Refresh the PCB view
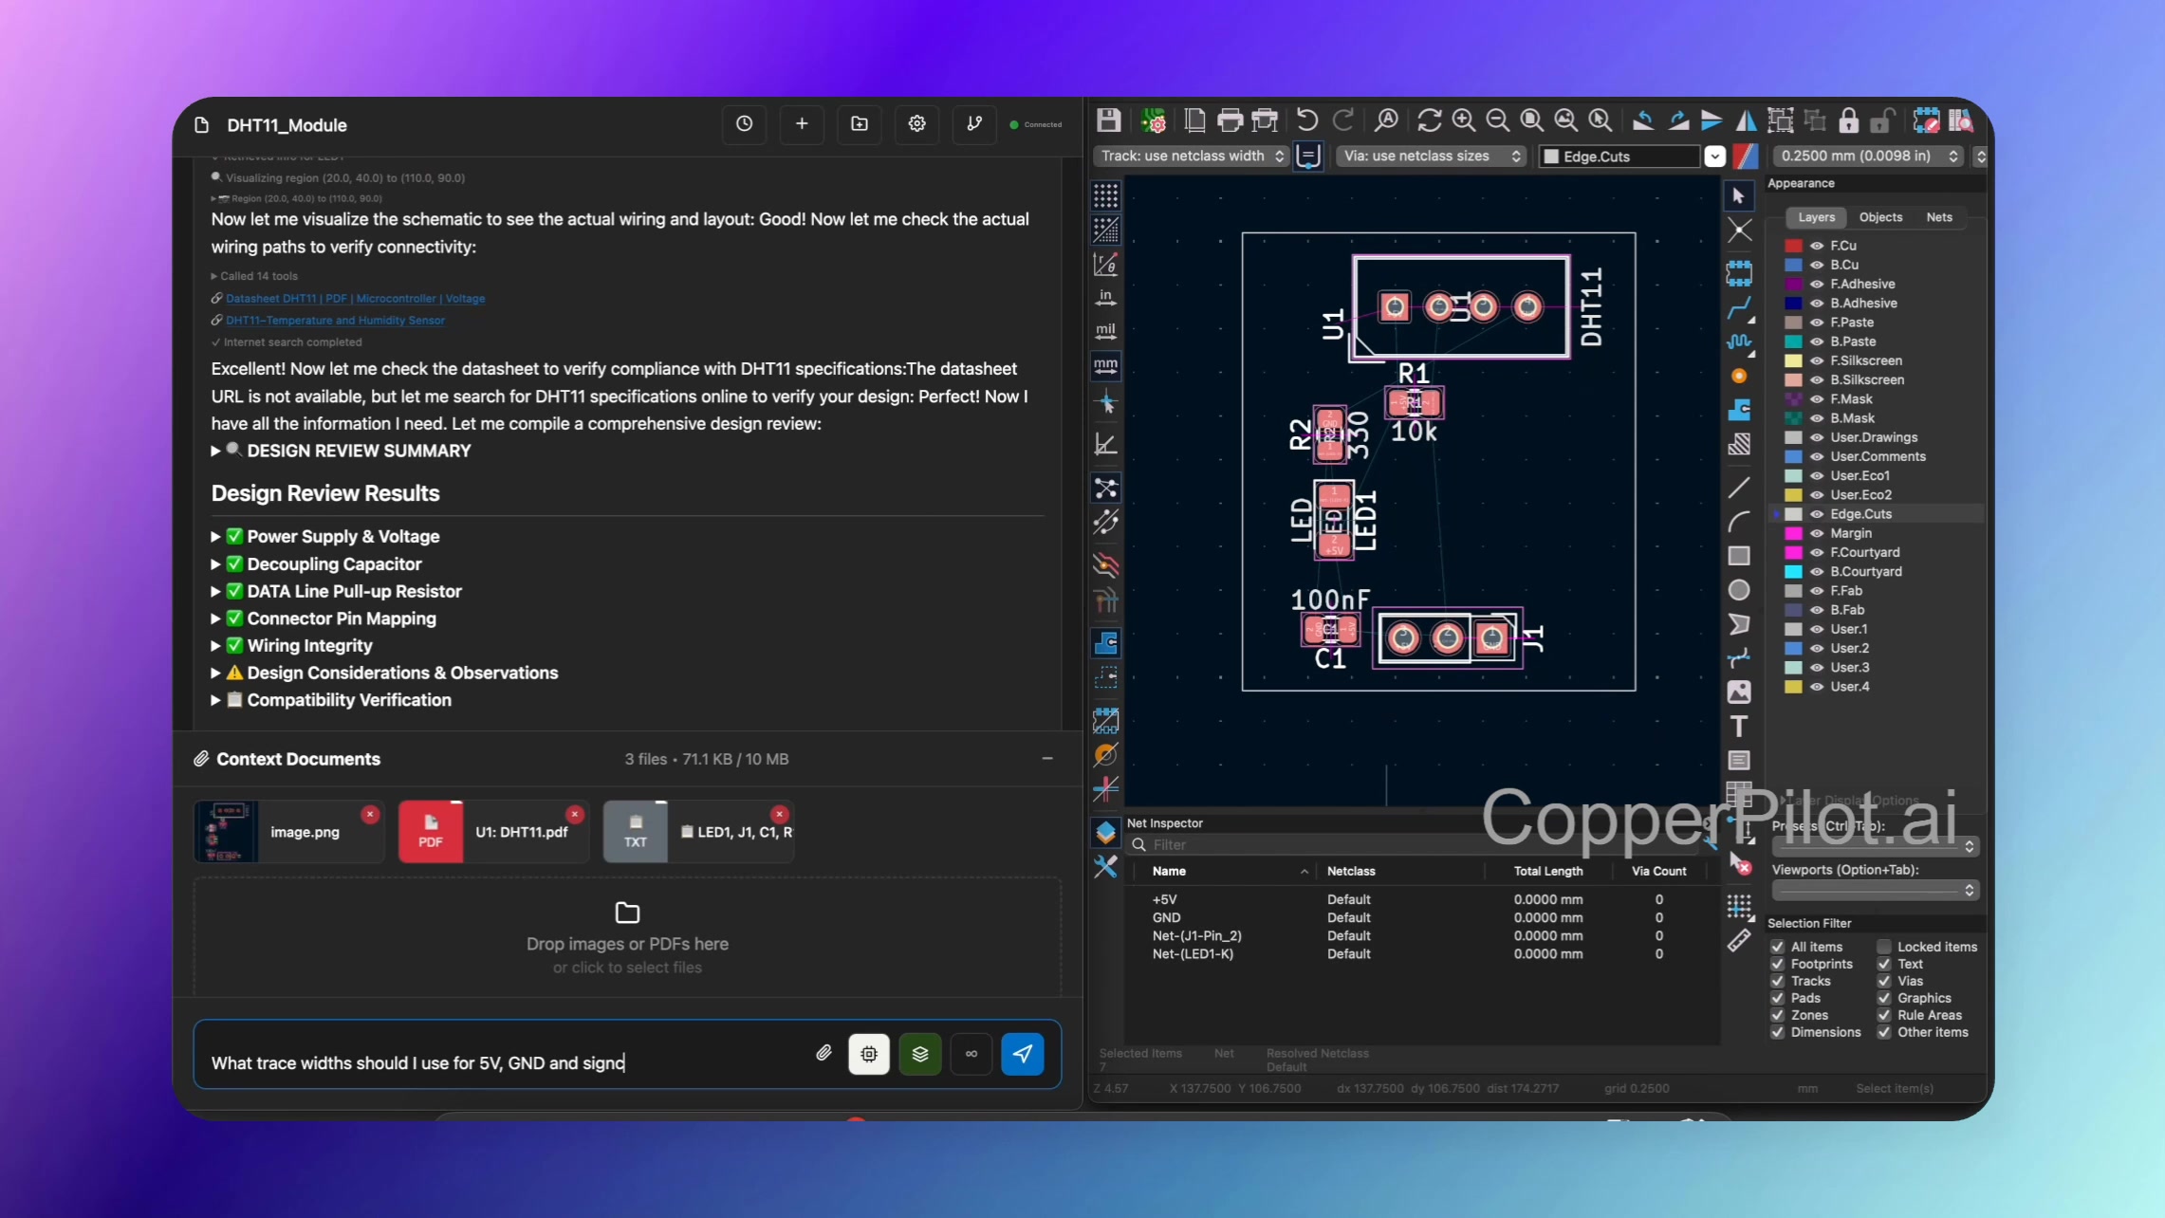2165x1218 pixels. 1429,120
